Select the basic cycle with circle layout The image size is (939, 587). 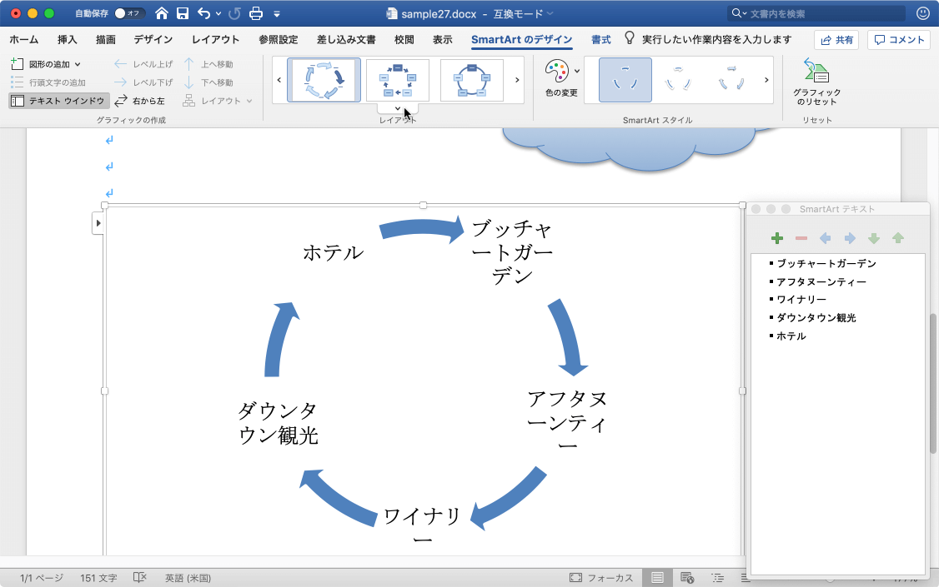472,79
